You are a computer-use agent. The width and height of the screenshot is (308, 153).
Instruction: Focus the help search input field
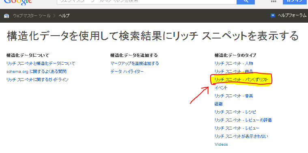point(147,2)
